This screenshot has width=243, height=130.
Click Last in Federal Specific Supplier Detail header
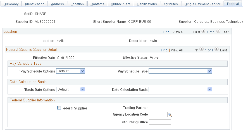pyautogui.click(x=223, y=50)
